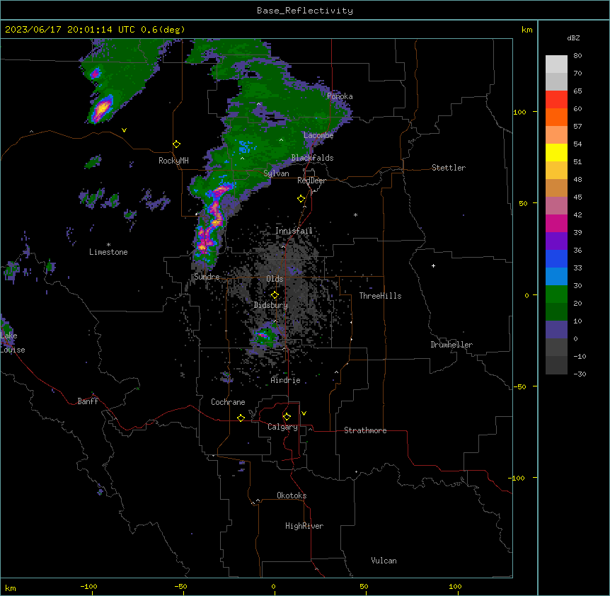Click the RockyMH label

pyautogui.click(x=173, y=161)
